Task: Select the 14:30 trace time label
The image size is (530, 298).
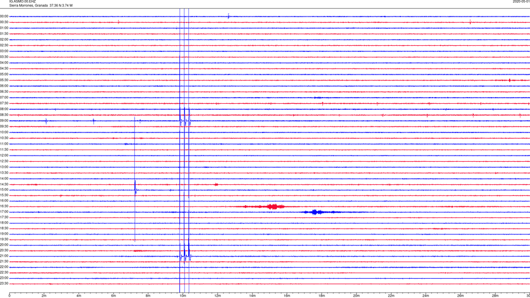Action: tap(4, 184)
